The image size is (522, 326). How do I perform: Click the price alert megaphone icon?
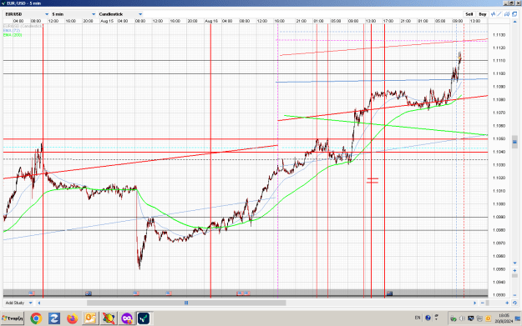(507, 14)
